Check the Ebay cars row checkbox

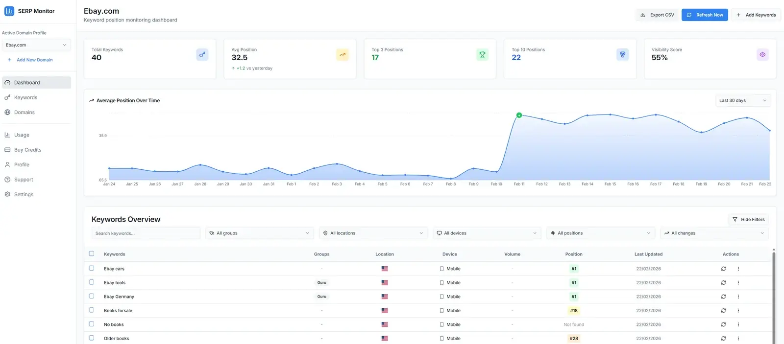[92, 268]
